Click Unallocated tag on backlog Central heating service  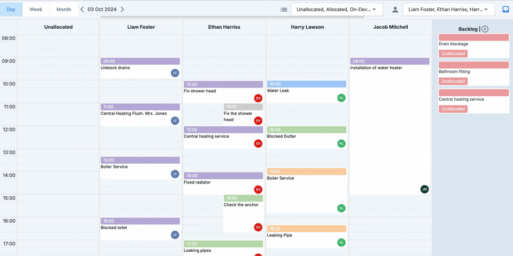[453, 109]
